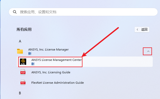Select the ANSYS, Inc. License Manager folder label

pos(48,50)
